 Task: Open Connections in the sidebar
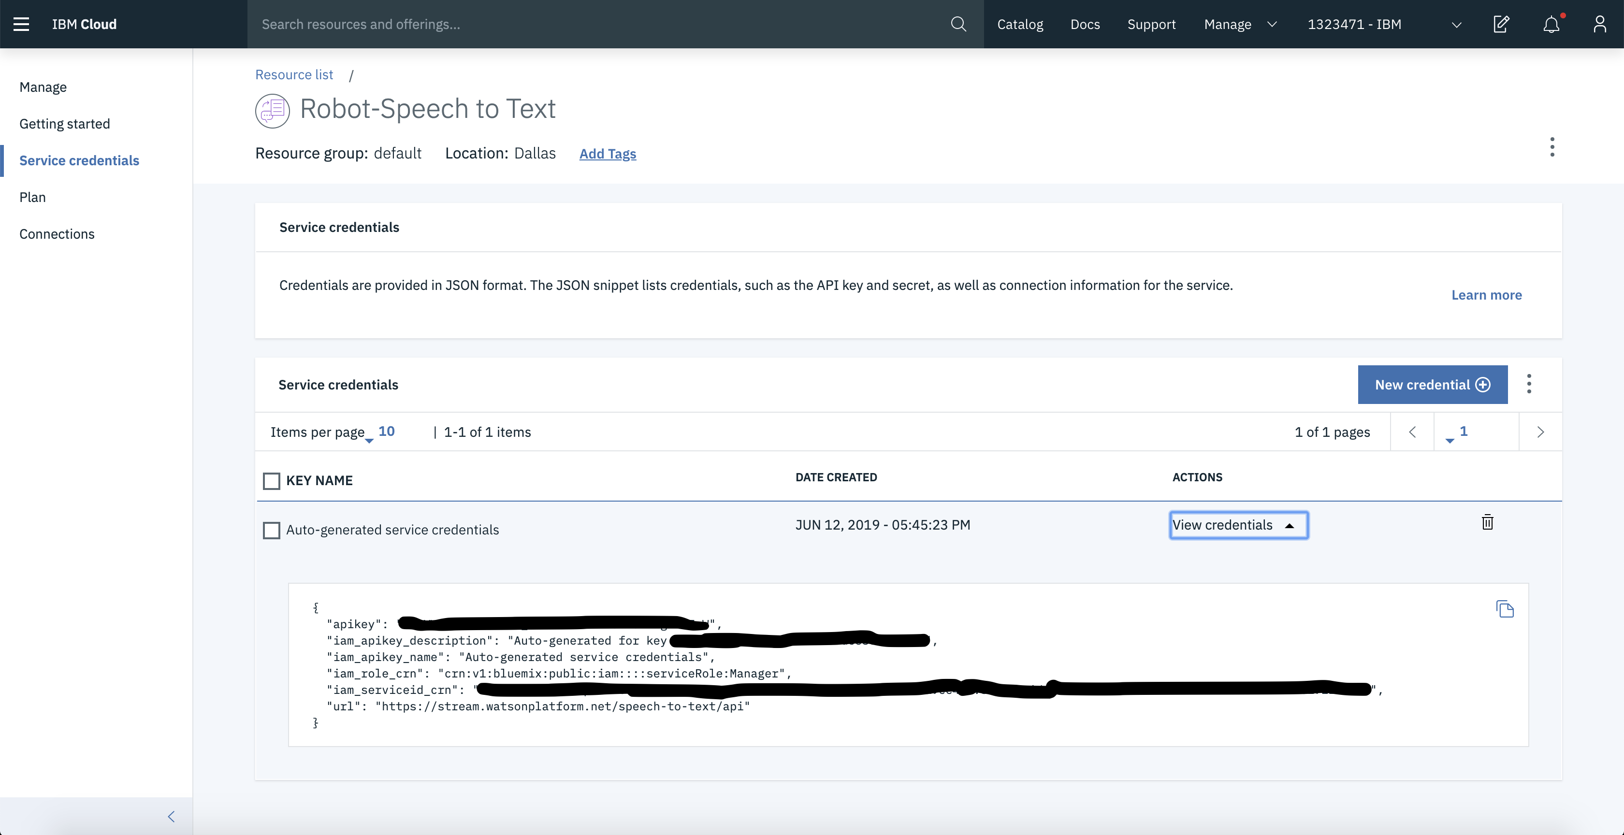point(57,234)
